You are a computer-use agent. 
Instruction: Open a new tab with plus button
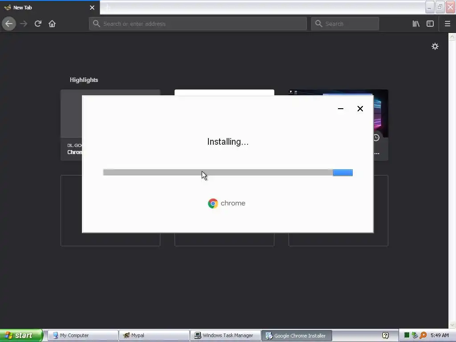tap(107, 8)
